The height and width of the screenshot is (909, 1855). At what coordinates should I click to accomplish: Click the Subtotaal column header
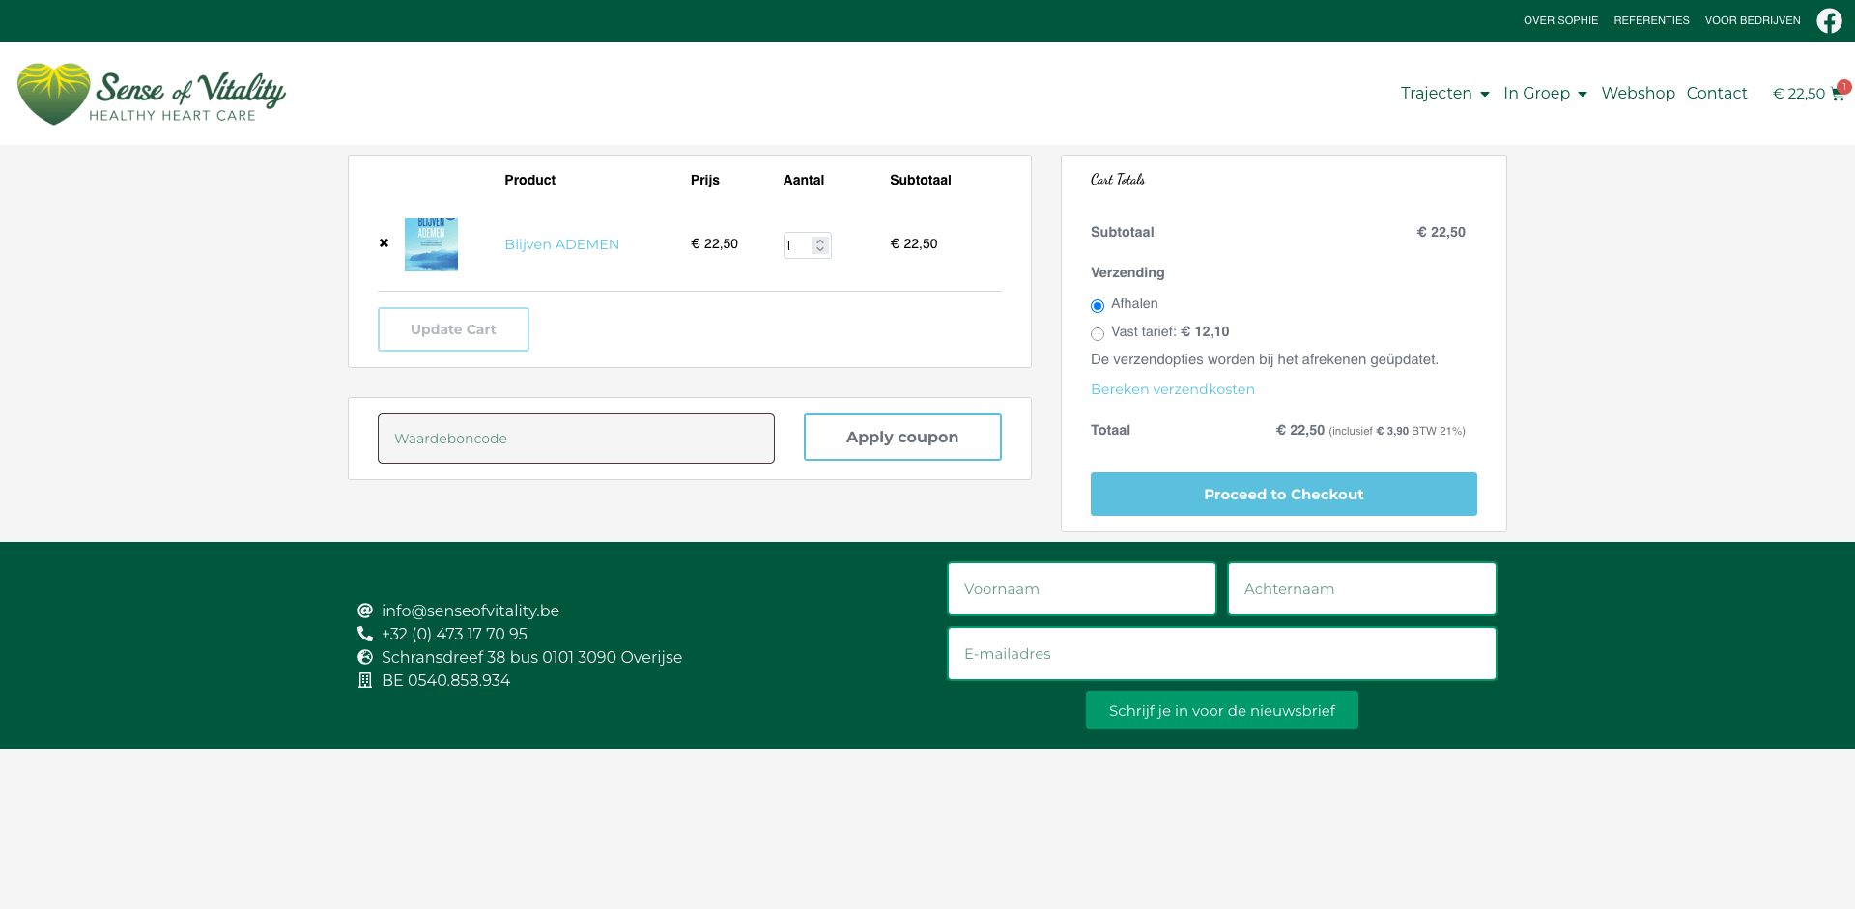tap(920, 180)
